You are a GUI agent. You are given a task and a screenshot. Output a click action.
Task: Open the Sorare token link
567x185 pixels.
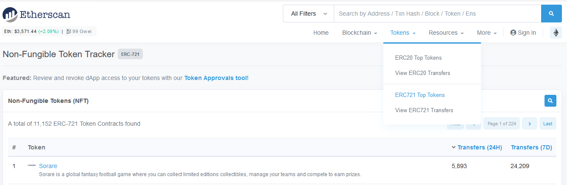tap(48, 166)
